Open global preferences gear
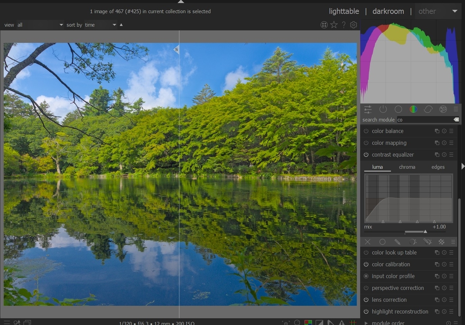Screen dimensions: 465x325 [353, 25]
